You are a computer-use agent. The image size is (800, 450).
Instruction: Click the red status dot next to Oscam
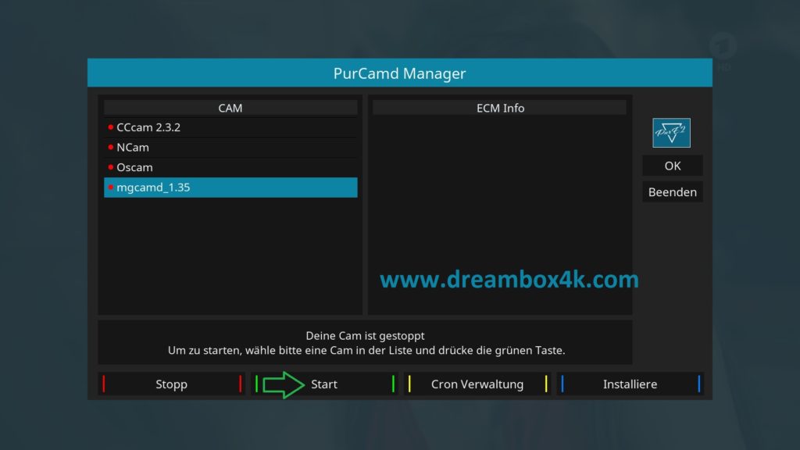click(x=111, y=167)
